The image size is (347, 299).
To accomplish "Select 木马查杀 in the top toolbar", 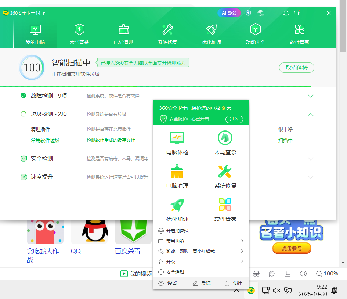I will tap(79, 33).
